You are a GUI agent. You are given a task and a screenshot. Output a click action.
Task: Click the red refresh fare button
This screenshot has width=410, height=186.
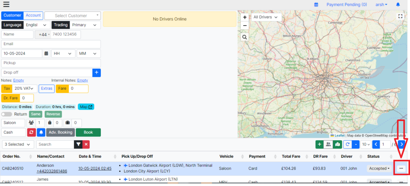[31, 133]
